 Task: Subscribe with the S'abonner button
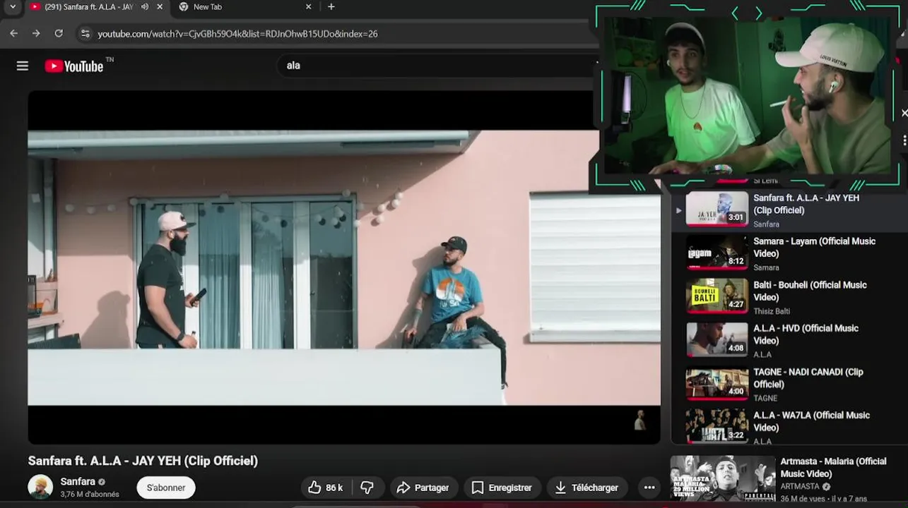pyautogui.click(x=166, y=488)
